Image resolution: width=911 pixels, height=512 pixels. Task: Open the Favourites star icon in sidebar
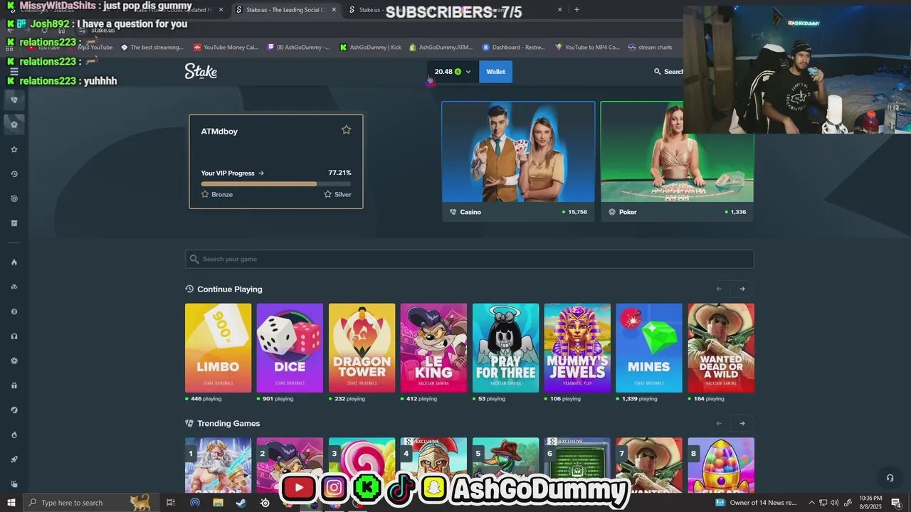pos(14,149)
